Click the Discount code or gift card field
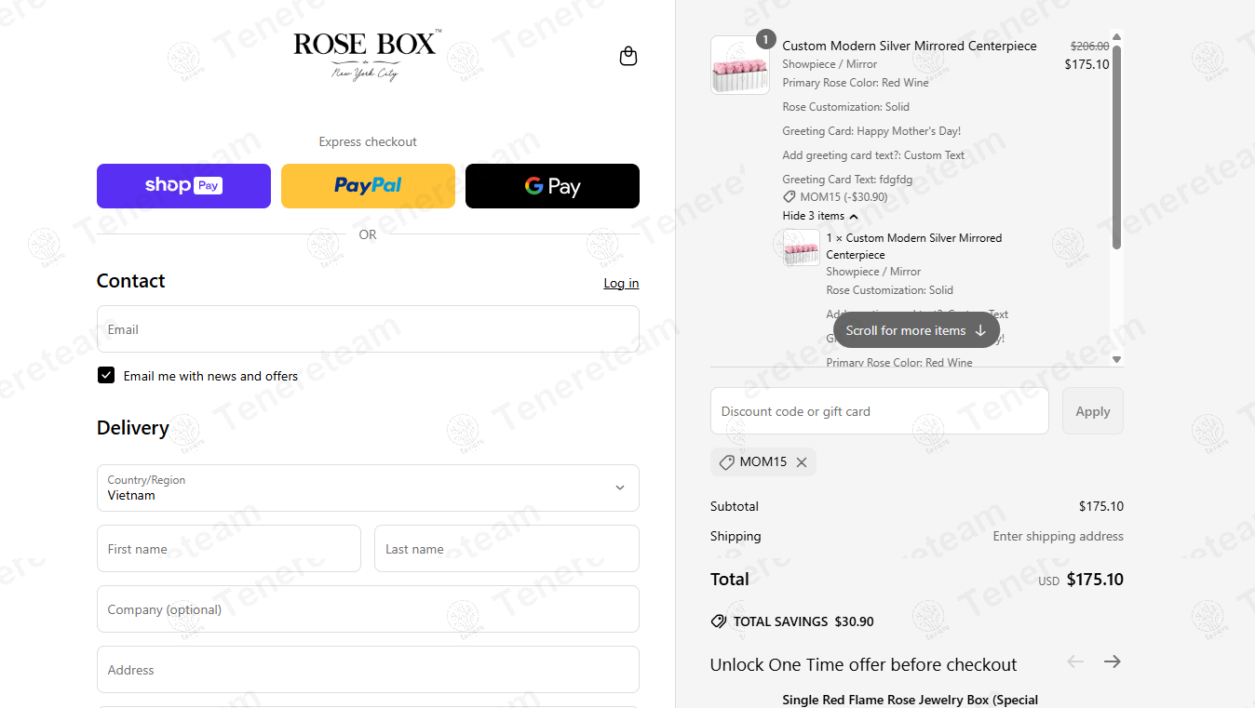The width and height of the screenshot is (1255, 708). click(879, 411)
